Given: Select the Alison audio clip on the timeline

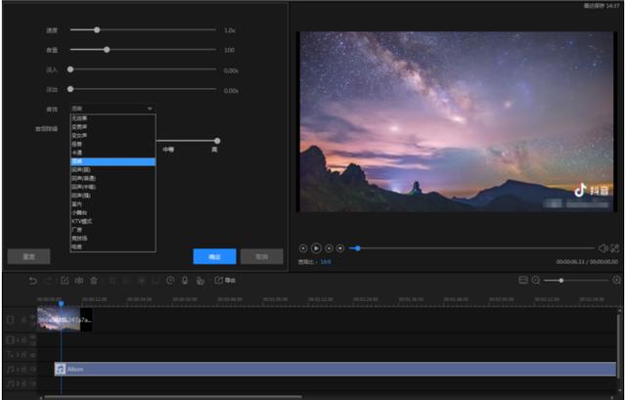Looking at the screenshot, I should tap(335, 369).
